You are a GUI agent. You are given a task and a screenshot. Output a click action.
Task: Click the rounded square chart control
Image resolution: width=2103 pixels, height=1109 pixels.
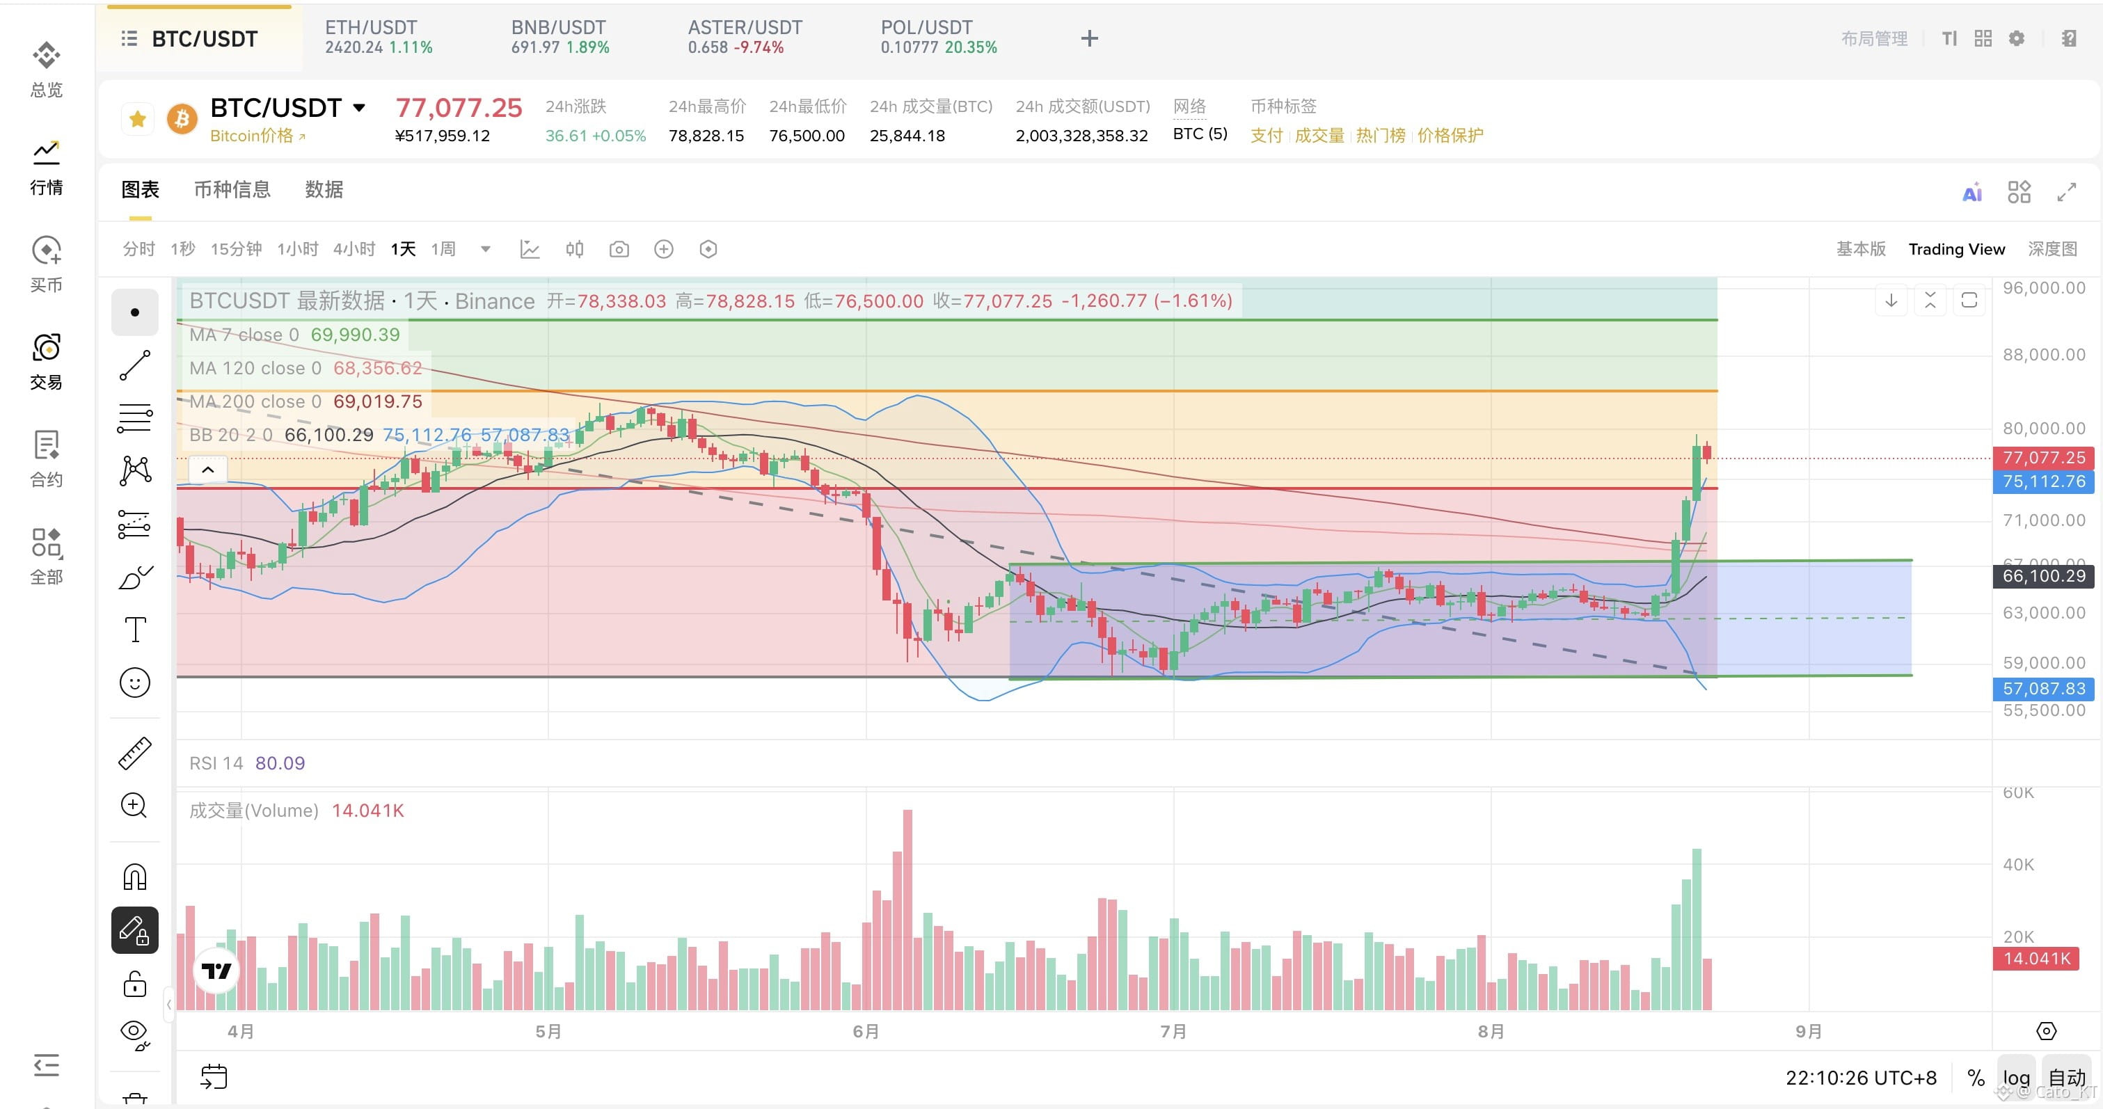(x=1969, y=301)
